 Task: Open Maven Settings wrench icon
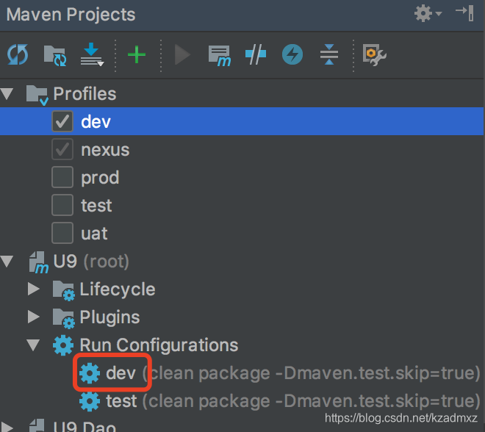tap(374, 55)
